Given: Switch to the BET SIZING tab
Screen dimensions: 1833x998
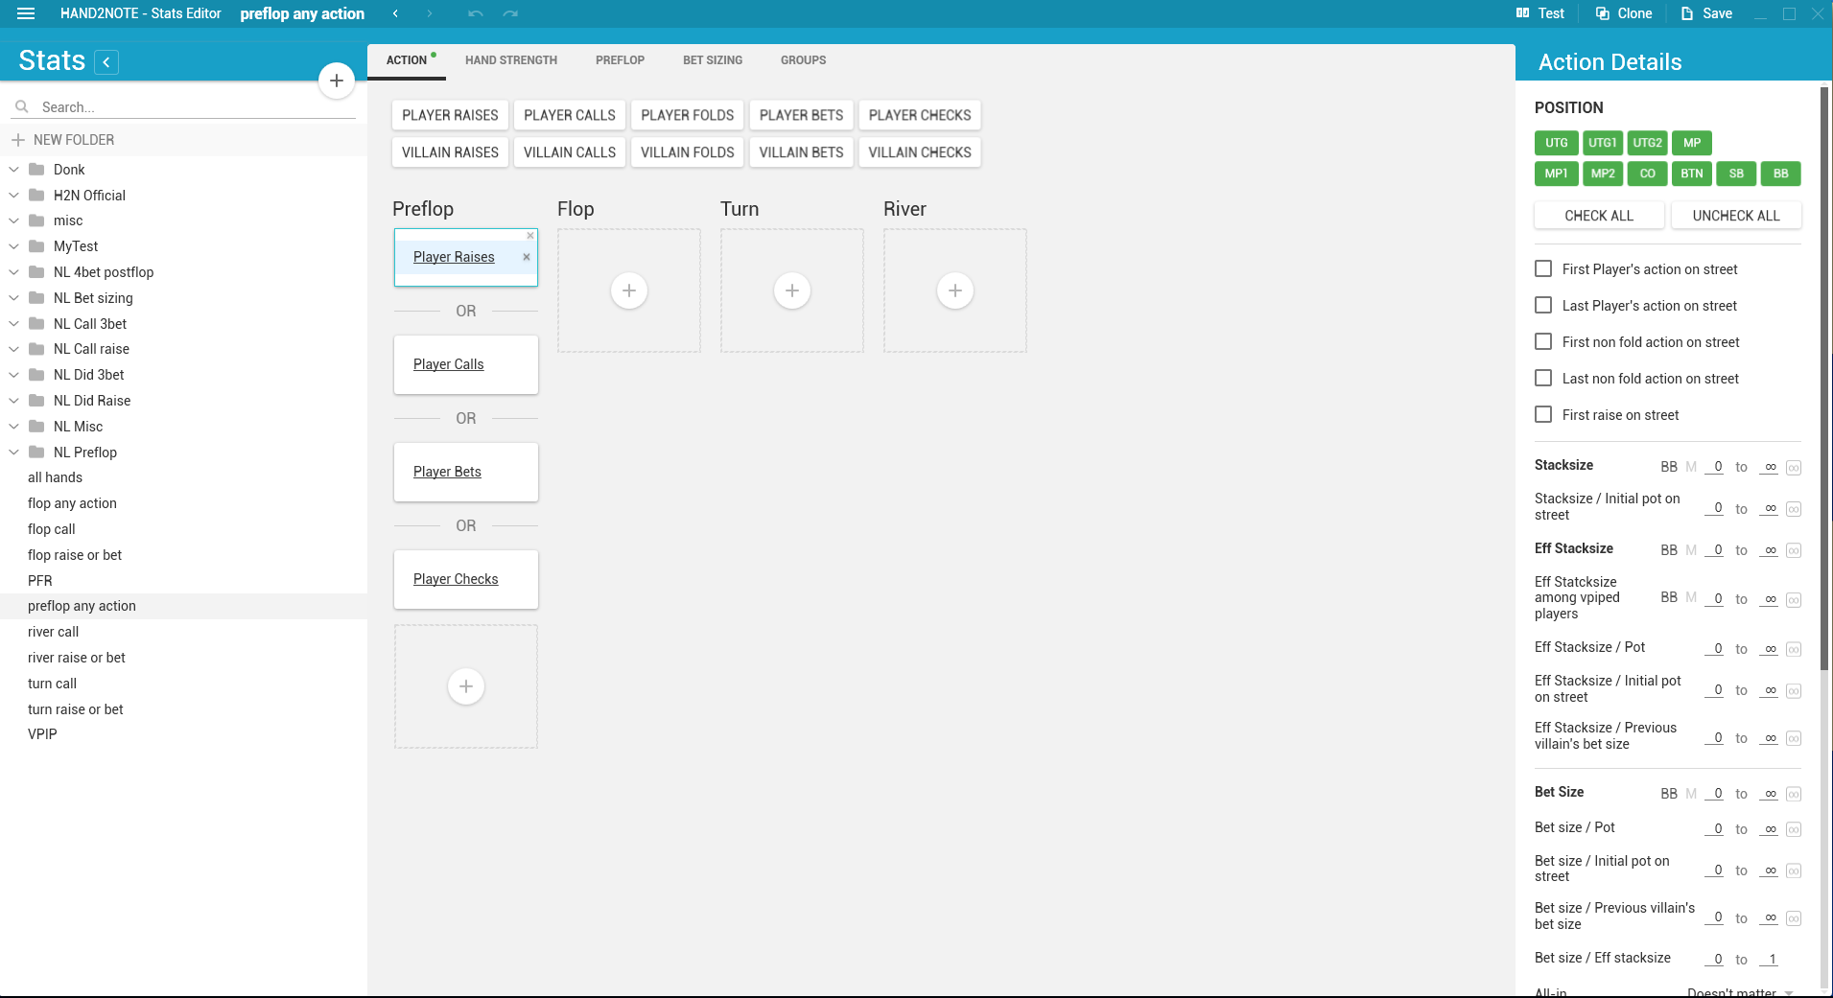Looking at the screenshot, I should (713, 60).
